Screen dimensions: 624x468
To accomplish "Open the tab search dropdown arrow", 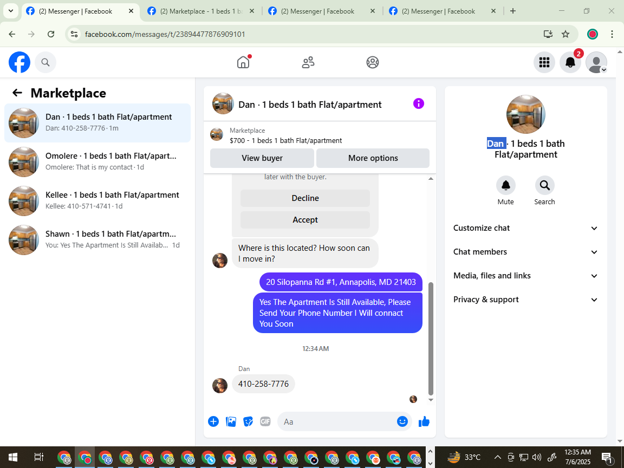I will (11, 11).
